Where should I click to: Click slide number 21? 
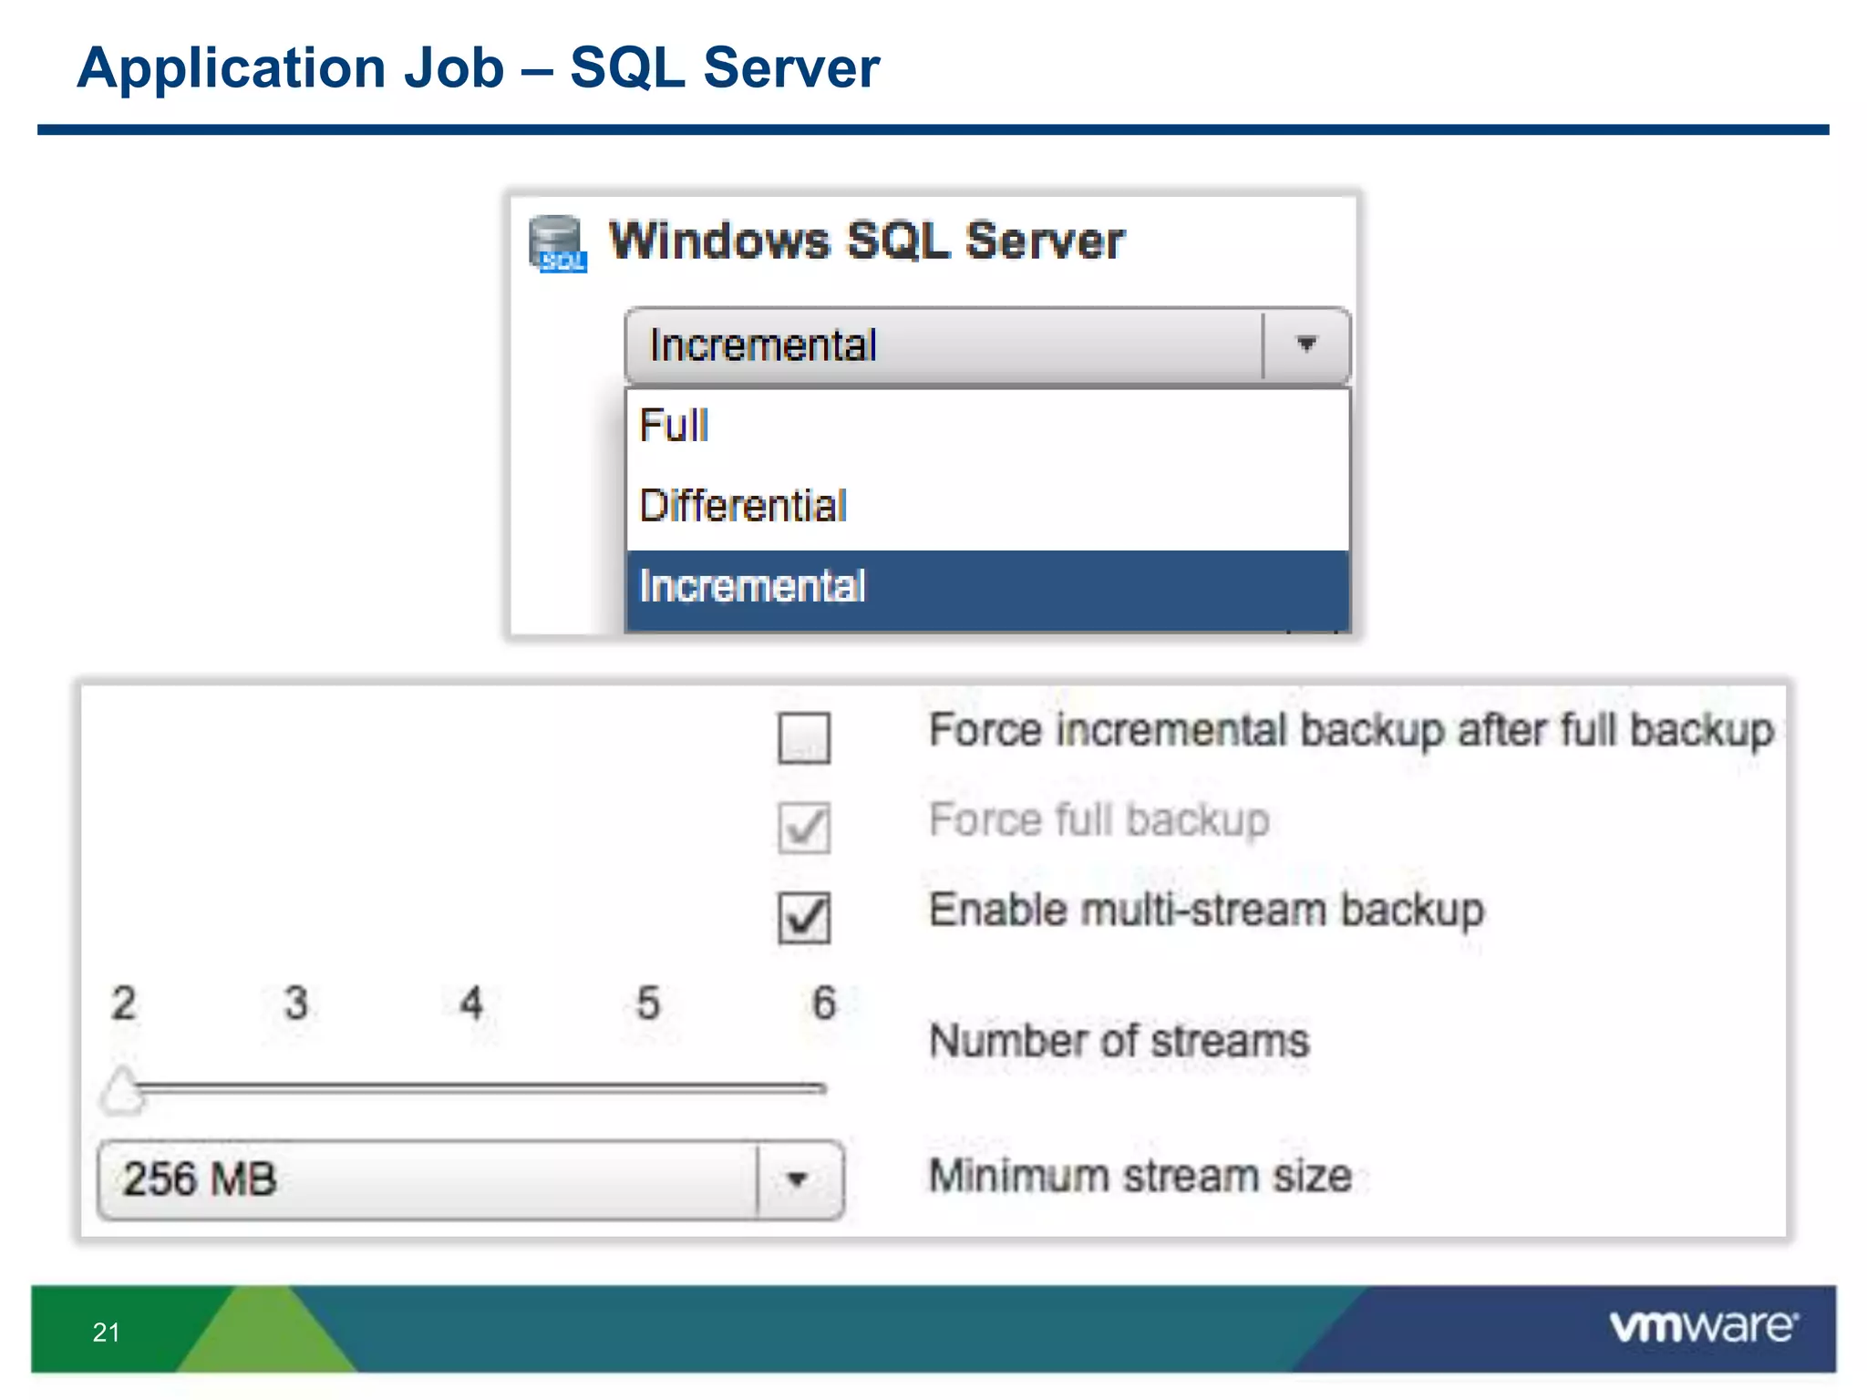[x=106, y=1333]
